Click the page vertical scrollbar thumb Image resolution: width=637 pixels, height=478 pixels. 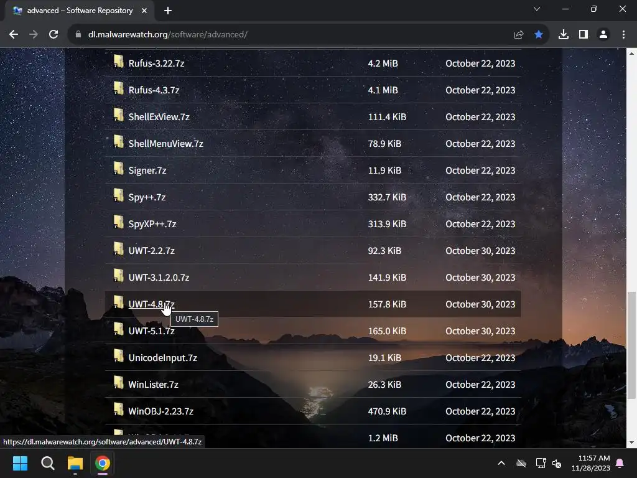point(631,345)
